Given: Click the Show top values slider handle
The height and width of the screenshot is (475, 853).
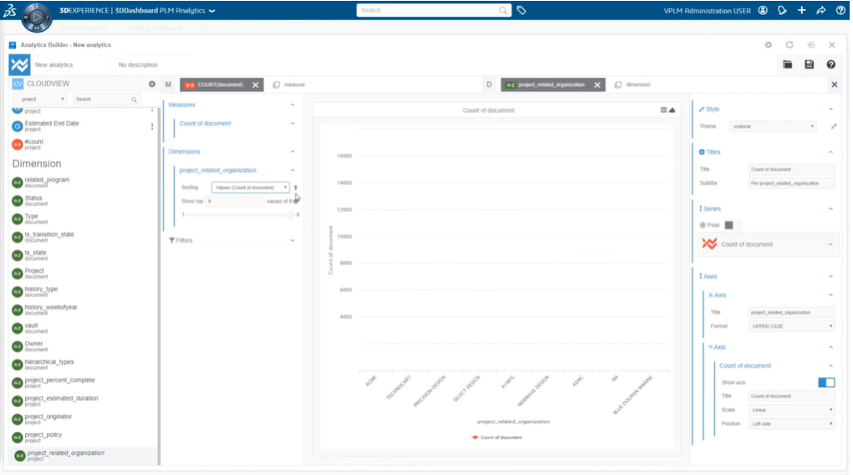Looking at the screenshot, I should click(x=290, y=215).
